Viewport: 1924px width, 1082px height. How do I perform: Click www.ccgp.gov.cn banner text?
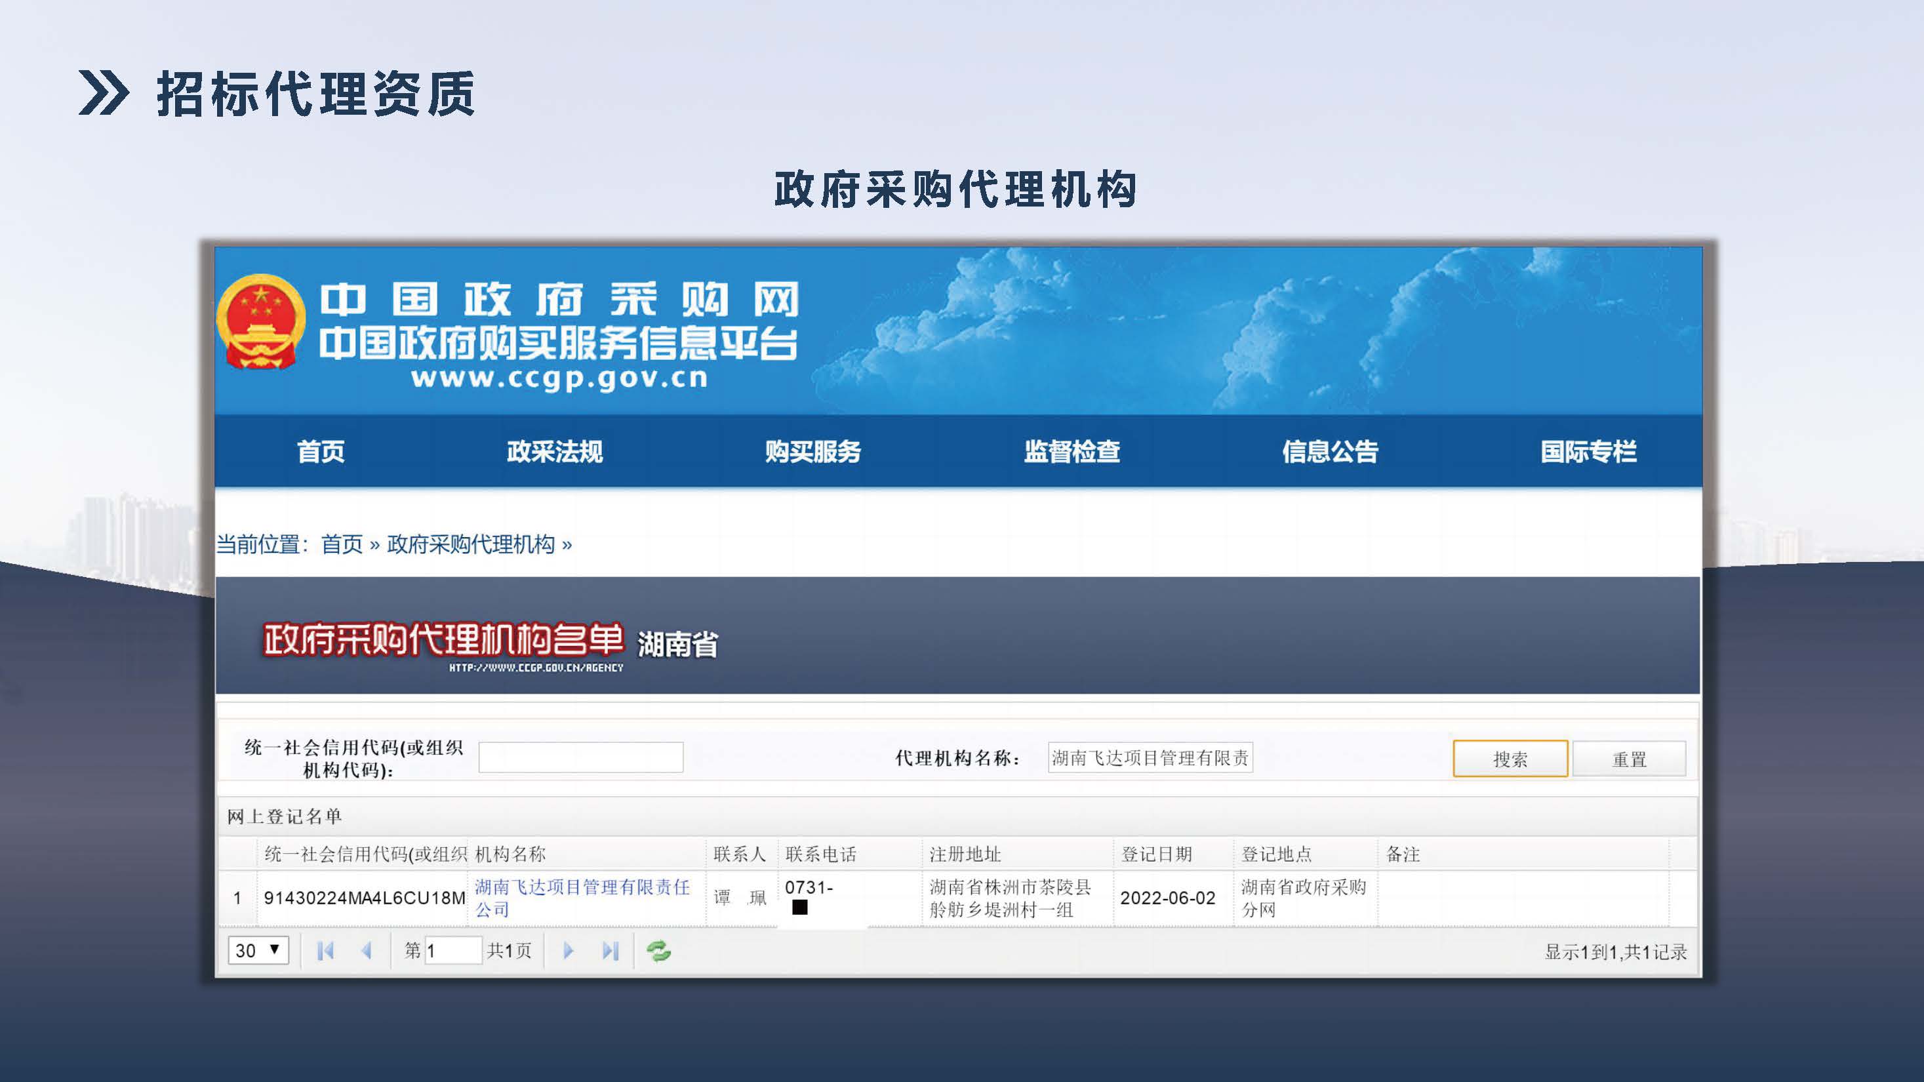click(559, 378)
